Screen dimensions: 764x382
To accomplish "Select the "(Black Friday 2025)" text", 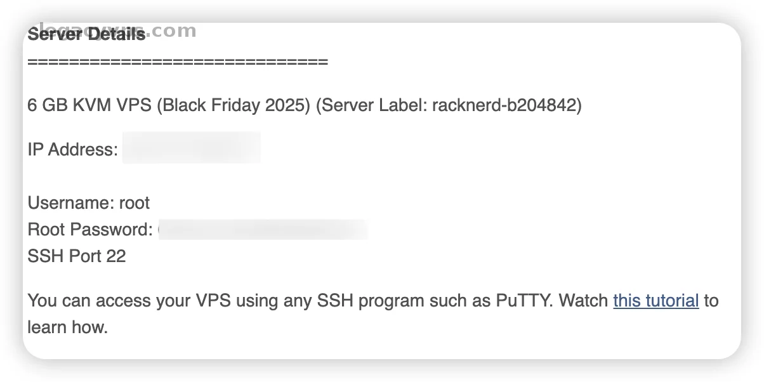I will point(234,105).
